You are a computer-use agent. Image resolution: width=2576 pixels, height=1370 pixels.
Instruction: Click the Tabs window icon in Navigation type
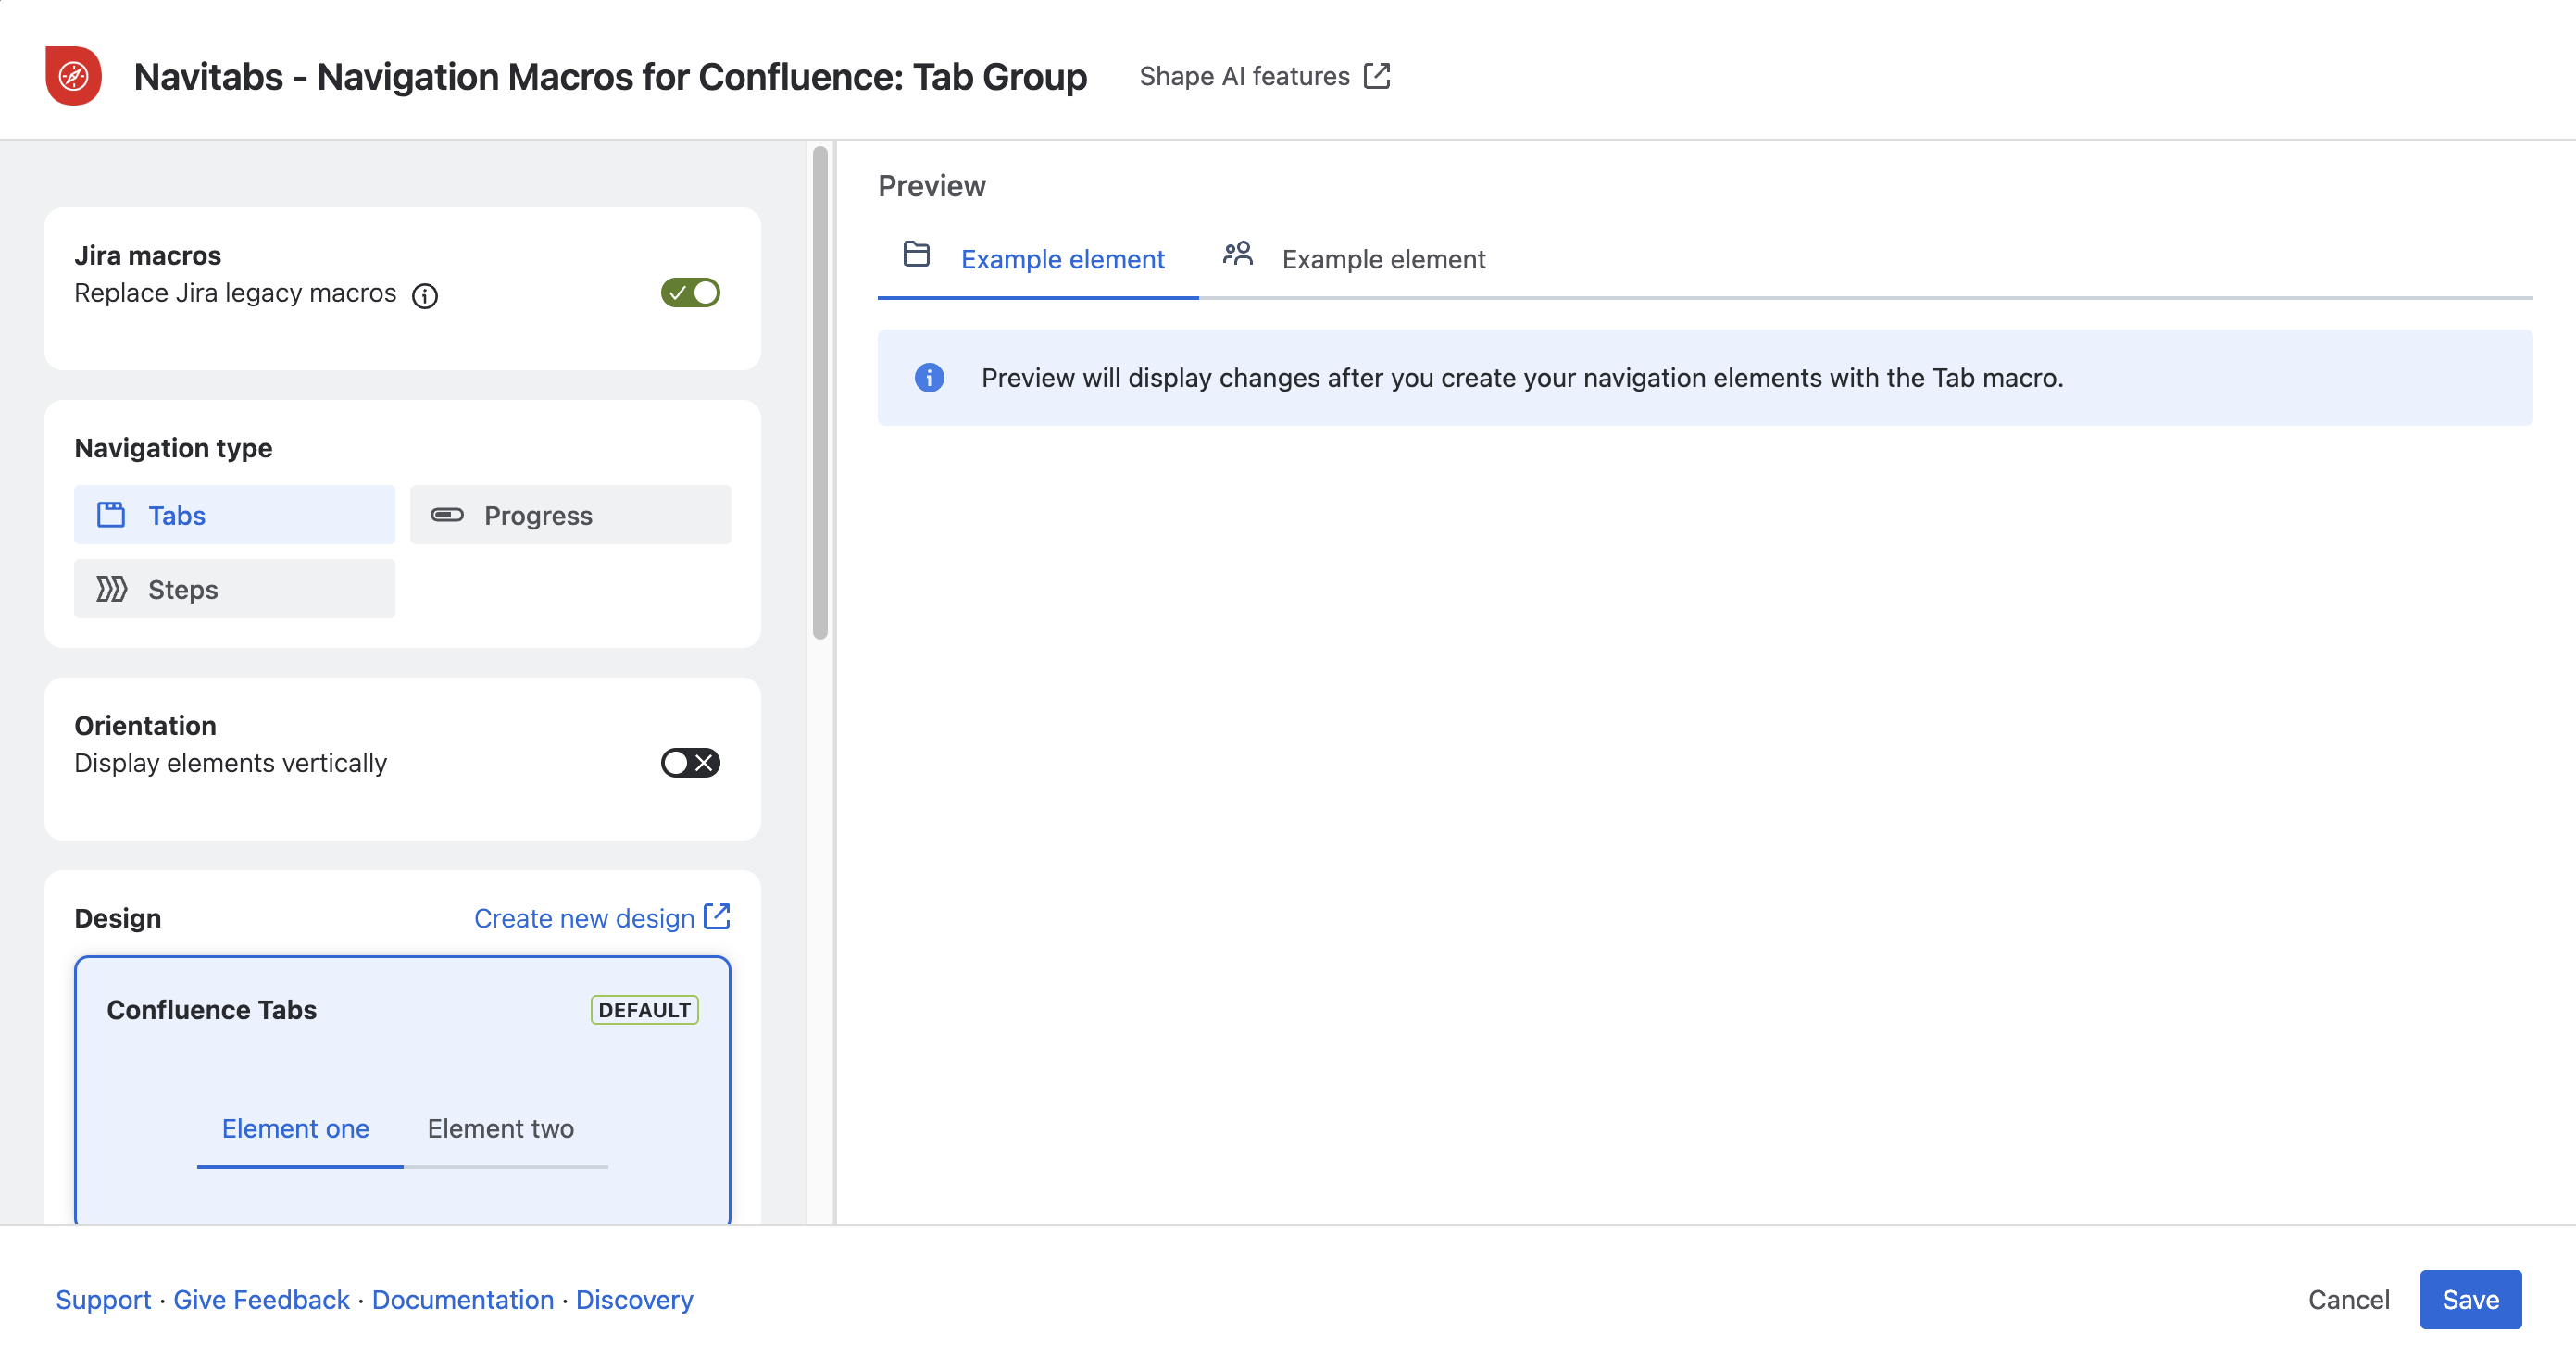point(111,515)
